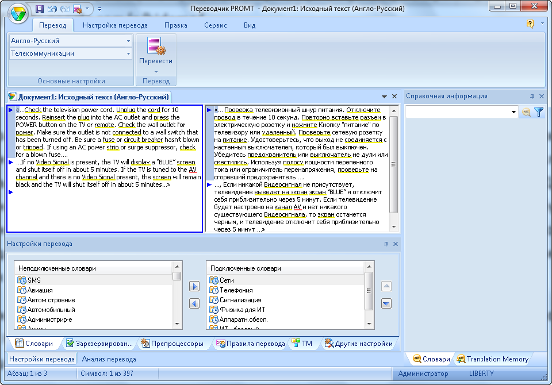
Task: Click the first paragraph marker in the source text
Action: point(11,110)
